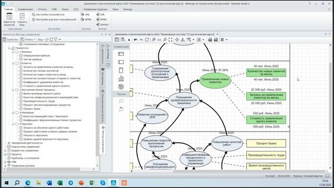The image size is (334, 188).
Task: Collapse the Показатели tree node
Action: (x=9, y=48)
